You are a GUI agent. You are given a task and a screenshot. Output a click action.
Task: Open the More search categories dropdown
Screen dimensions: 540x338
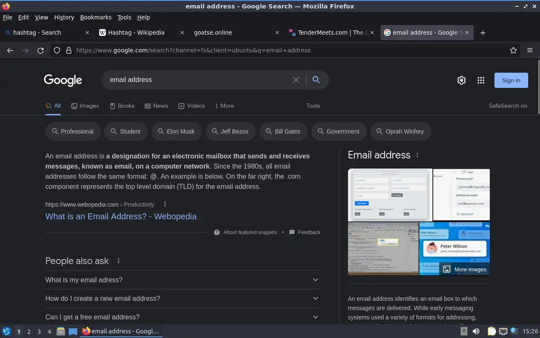coord(224,106)
